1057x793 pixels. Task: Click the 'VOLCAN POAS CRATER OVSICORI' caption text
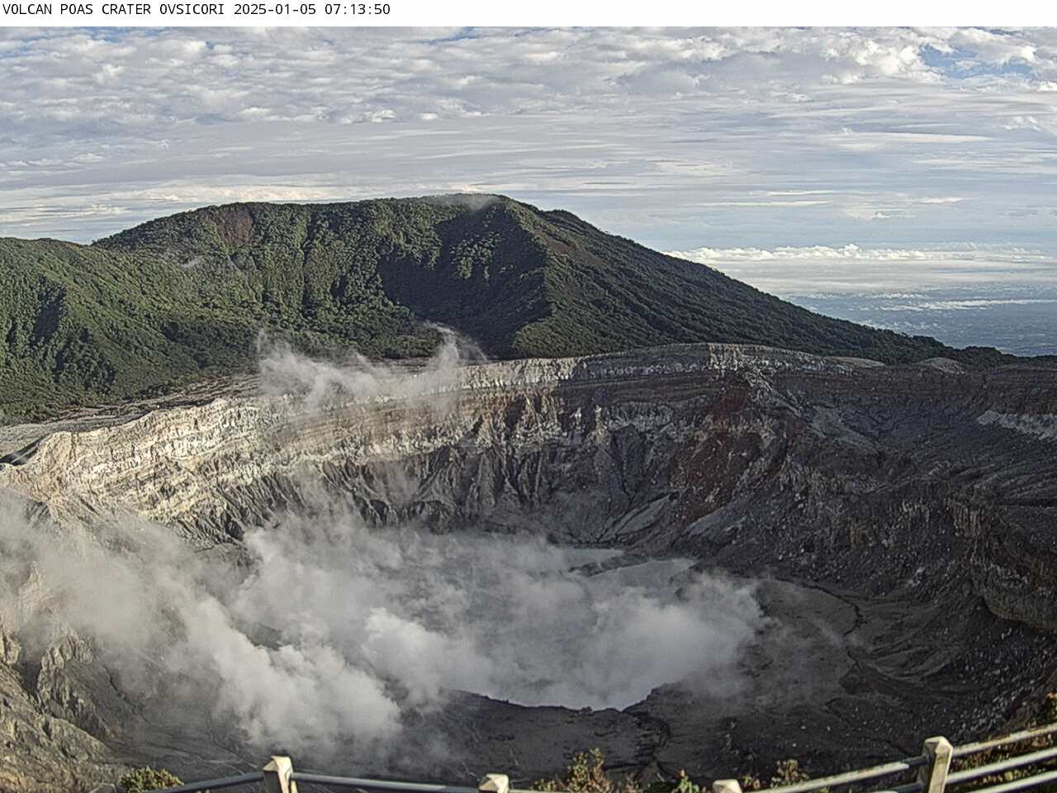[x=115, y=10]
